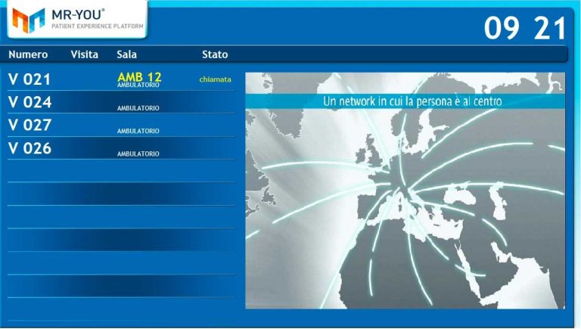Click the hour digits 09 on the clock

click(x=502, y=29)
